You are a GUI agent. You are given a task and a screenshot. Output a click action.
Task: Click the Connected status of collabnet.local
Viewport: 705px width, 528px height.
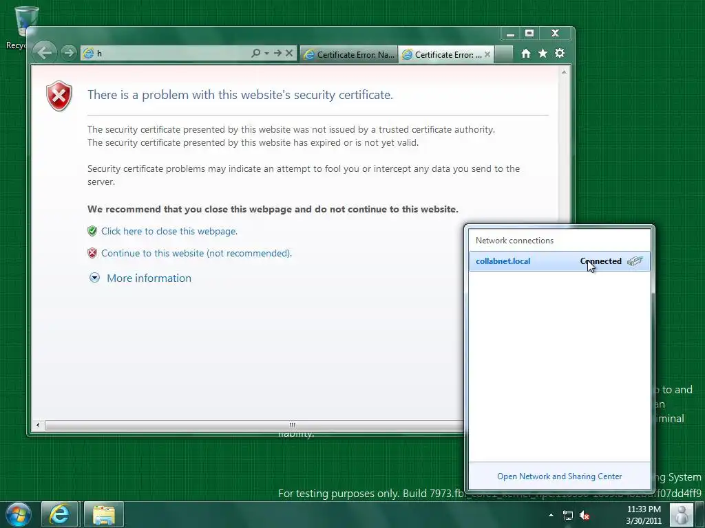[600, 261]
